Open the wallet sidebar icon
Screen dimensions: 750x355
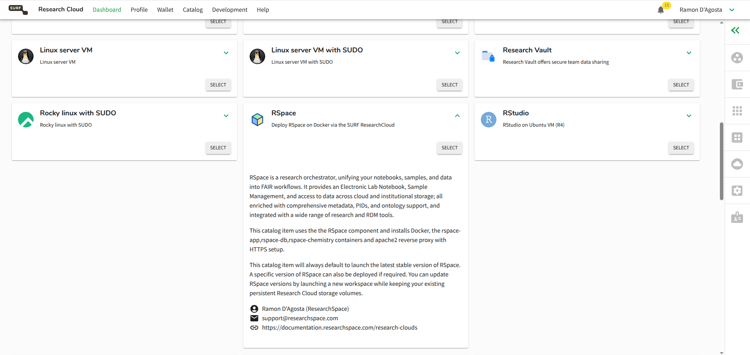737,84
